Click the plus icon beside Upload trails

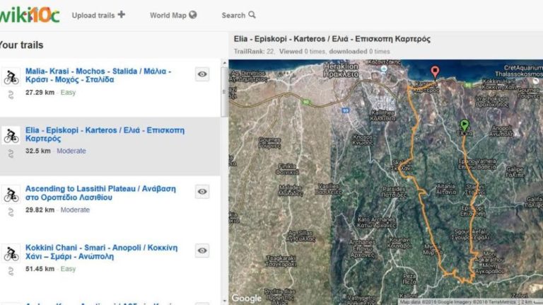point(121,15)
